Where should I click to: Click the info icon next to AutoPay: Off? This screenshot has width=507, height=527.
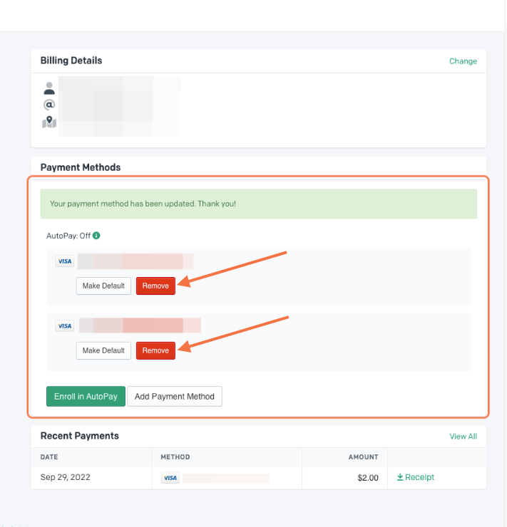96,235
